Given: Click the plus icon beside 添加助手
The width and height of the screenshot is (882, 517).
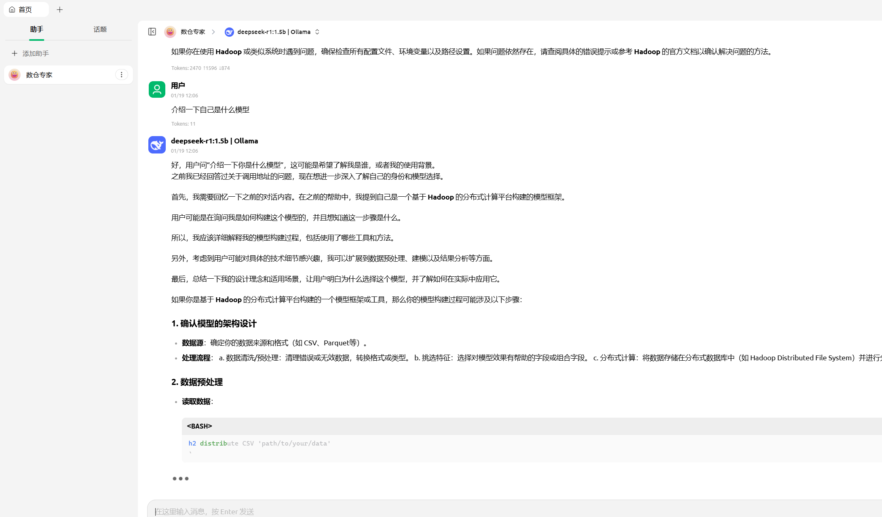Looking at the screenshot, I should [15, 53].
